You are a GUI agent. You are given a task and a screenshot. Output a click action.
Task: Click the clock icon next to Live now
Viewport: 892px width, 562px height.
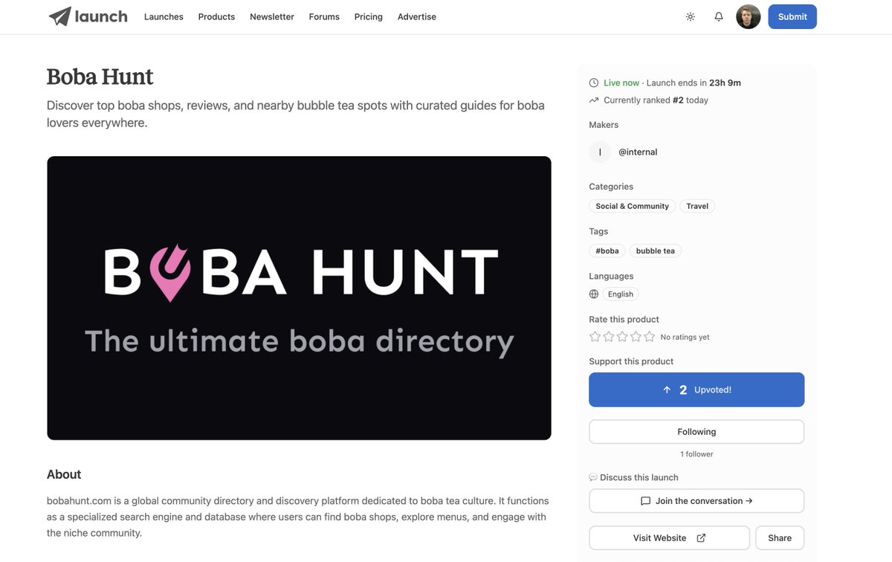(594, 83)
